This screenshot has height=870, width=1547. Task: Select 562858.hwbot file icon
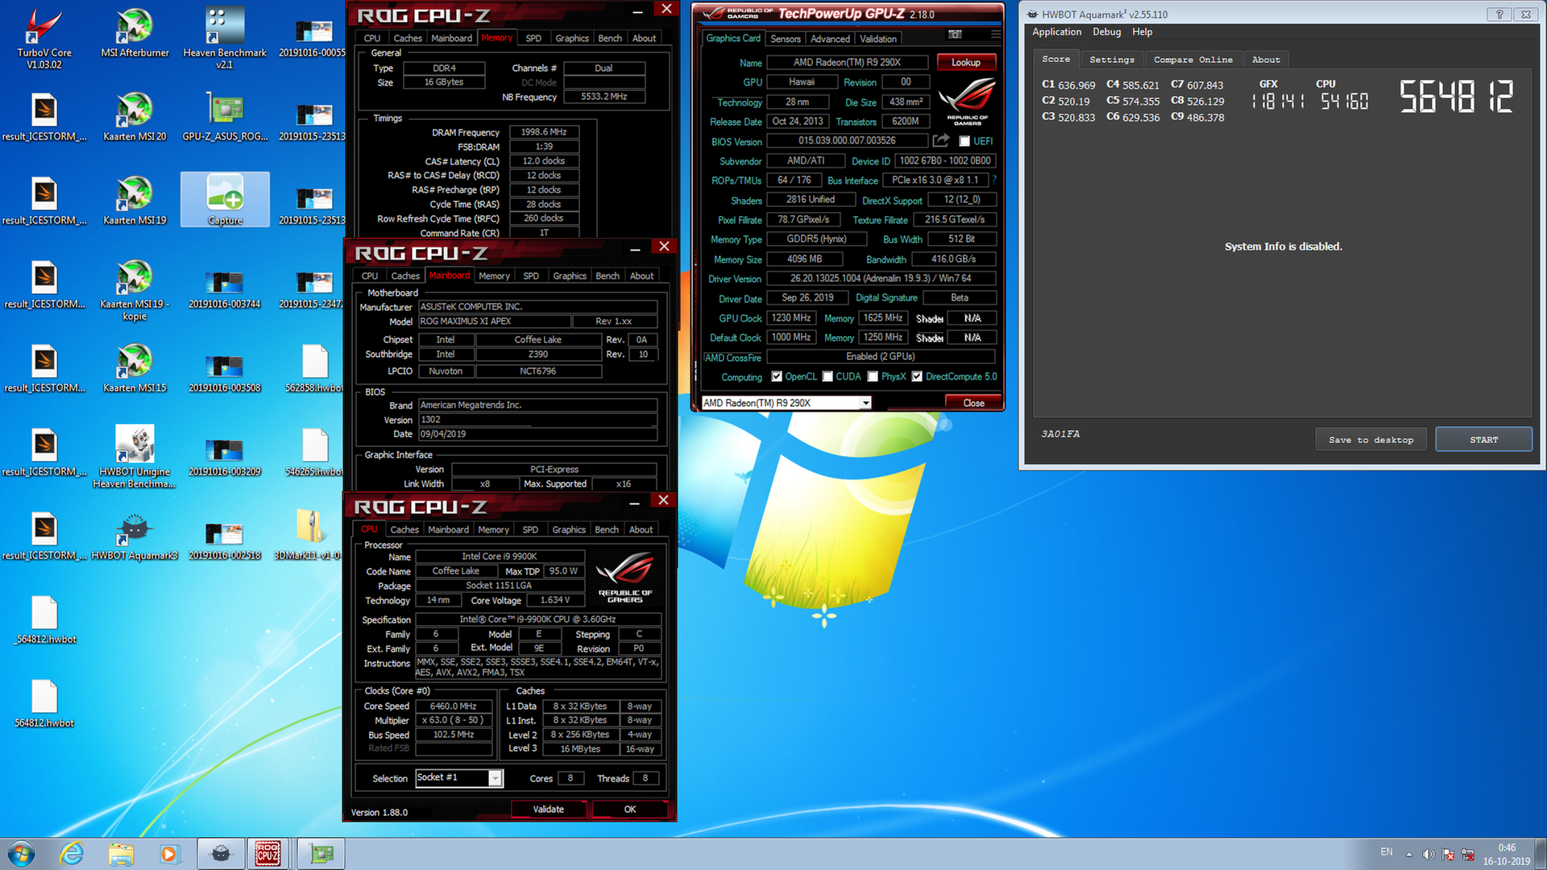[x=314, y=368]
